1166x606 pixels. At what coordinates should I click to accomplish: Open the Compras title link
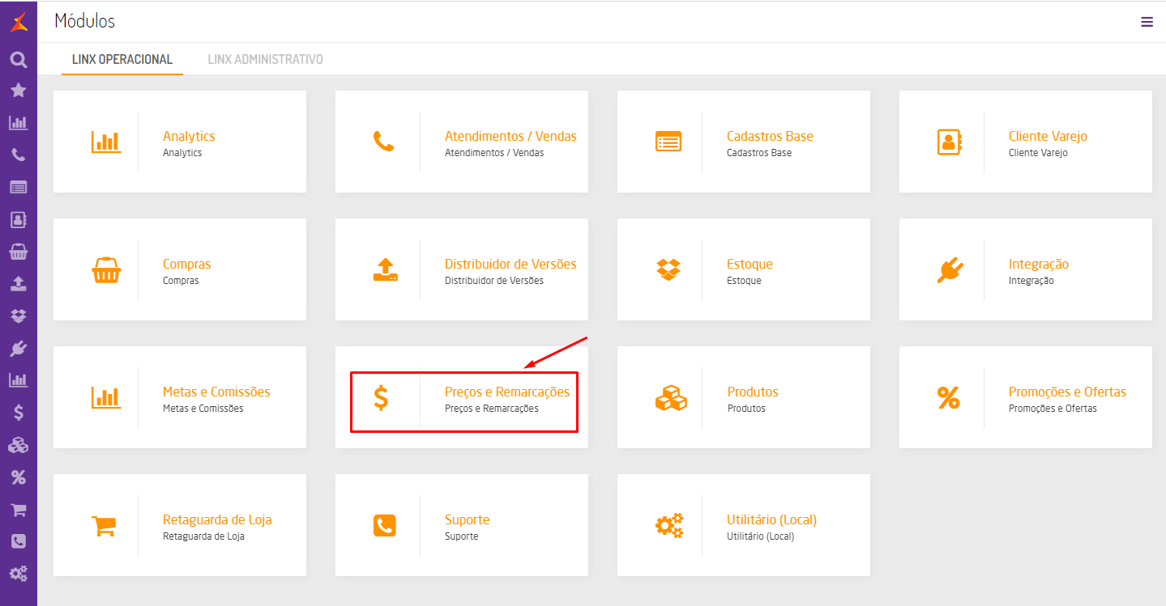coord(186,264)
